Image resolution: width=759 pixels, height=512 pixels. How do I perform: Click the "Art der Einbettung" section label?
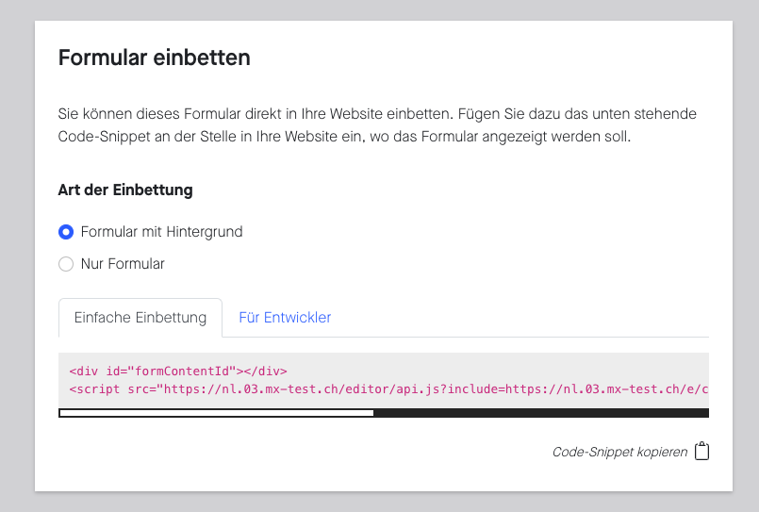point(125,190)
